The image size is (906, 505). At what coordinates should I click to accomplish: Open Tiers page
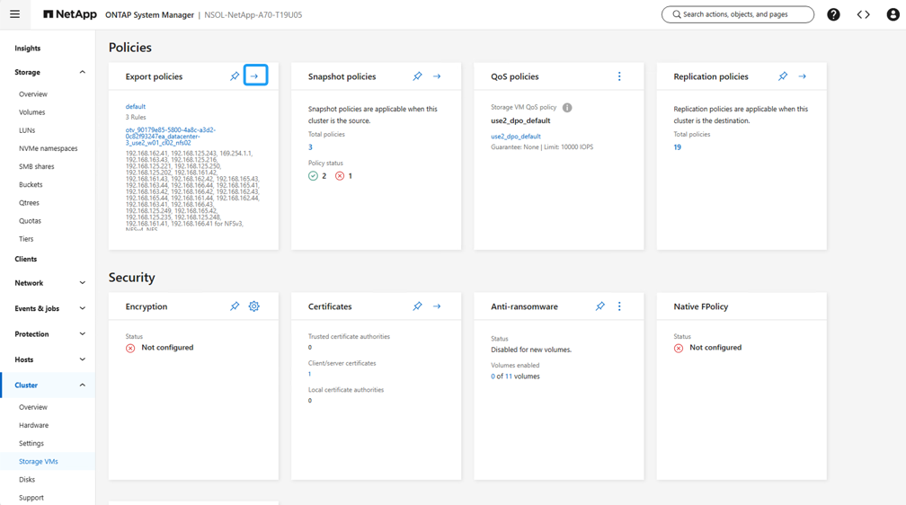coord(26,239)
